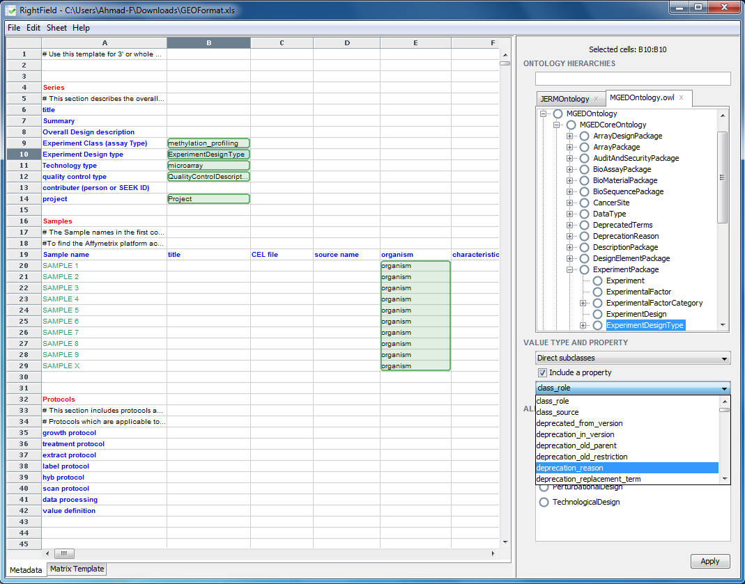
Task: Click the RightField app icon in the title bar
Action: click(x=10, y=10)
